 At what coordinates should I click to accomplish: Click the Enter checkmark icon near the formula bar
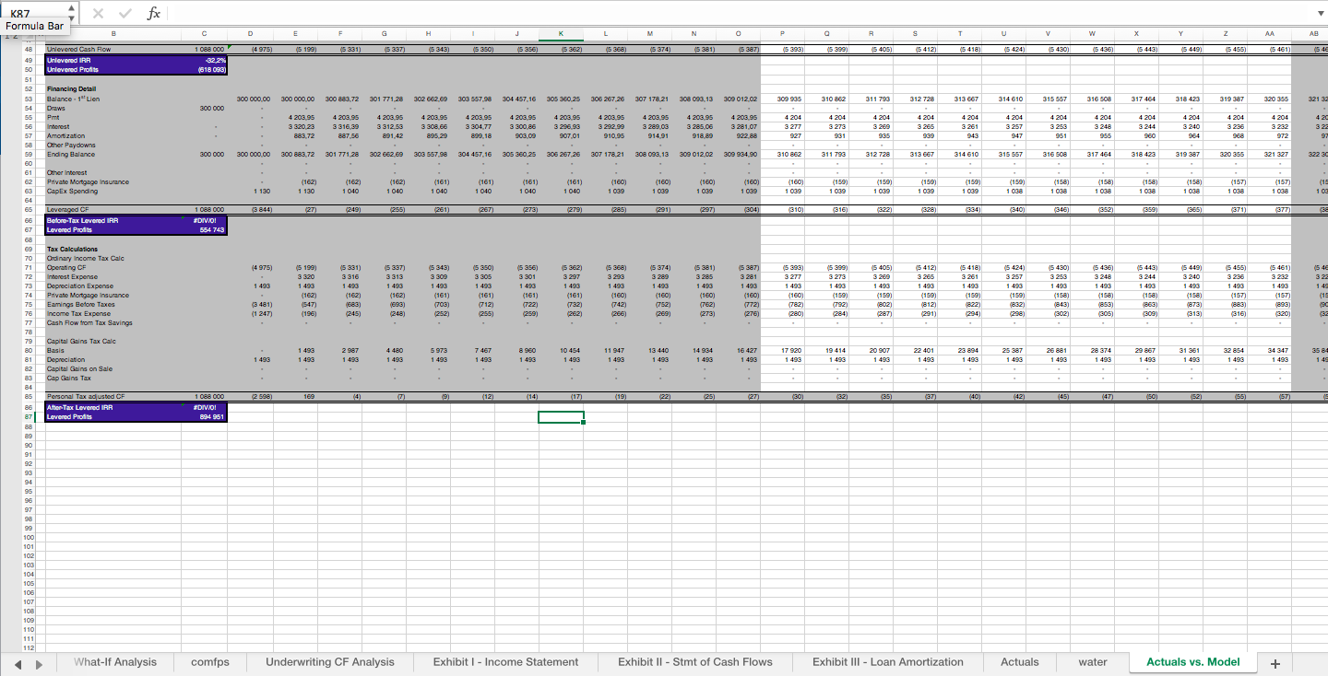point(125,12)
